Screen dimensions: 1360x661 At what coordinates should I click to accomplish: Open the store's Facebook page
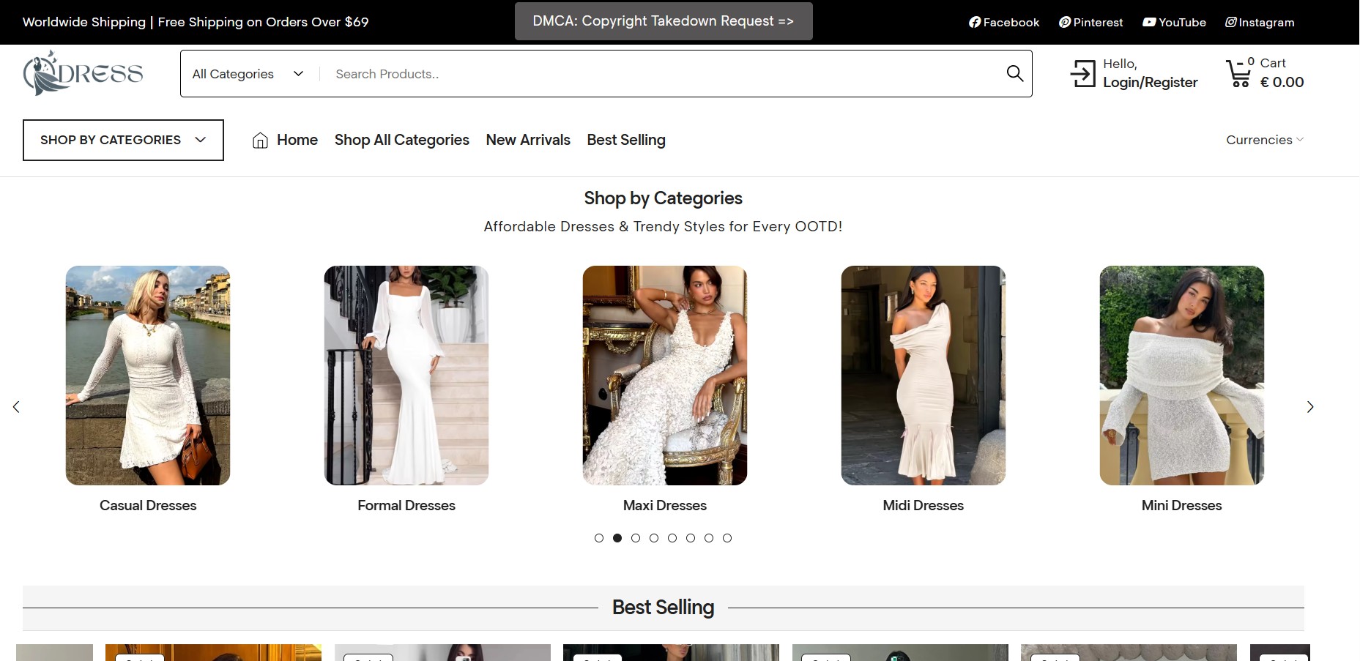click(x=1003, y=22)
